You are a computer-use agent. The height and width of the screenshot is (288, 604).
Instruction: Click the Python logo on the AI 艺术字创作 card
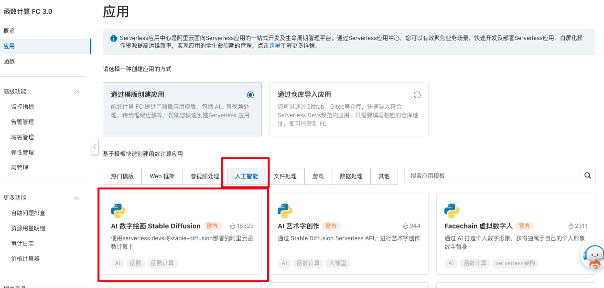pyautogui.click(x=285, y=211)
